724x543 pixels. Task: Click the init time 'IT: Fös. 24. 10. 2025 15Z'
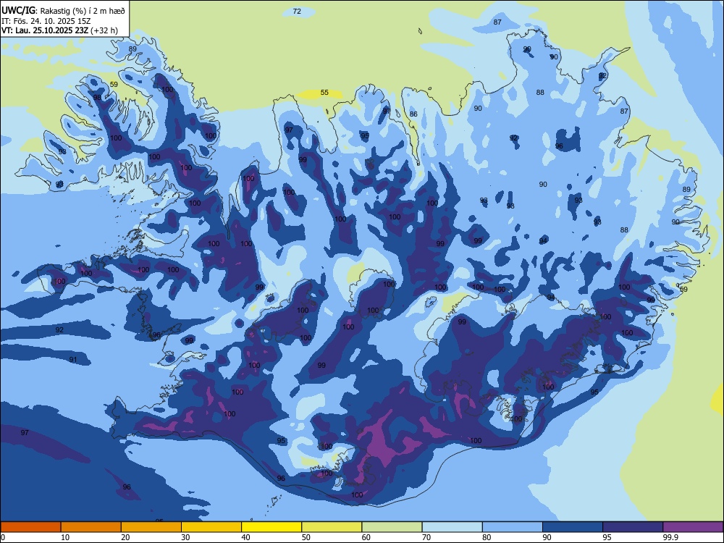click(x=46, y=21)
